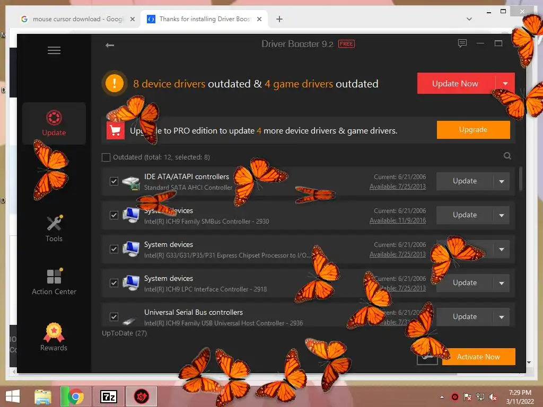This screenshot has height=407, width=543.
Task: Click "4 game drivers" orange text
Action: (299, 84)
